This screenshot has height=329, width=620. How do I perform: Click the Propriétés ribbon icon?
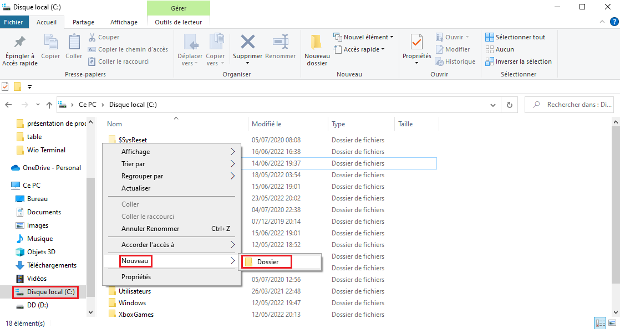416,42
